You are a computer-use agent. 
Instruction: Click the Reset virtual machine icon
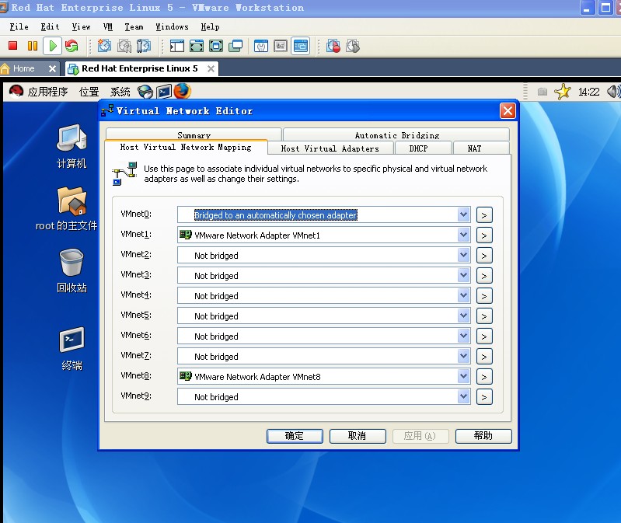coord(72,47)
